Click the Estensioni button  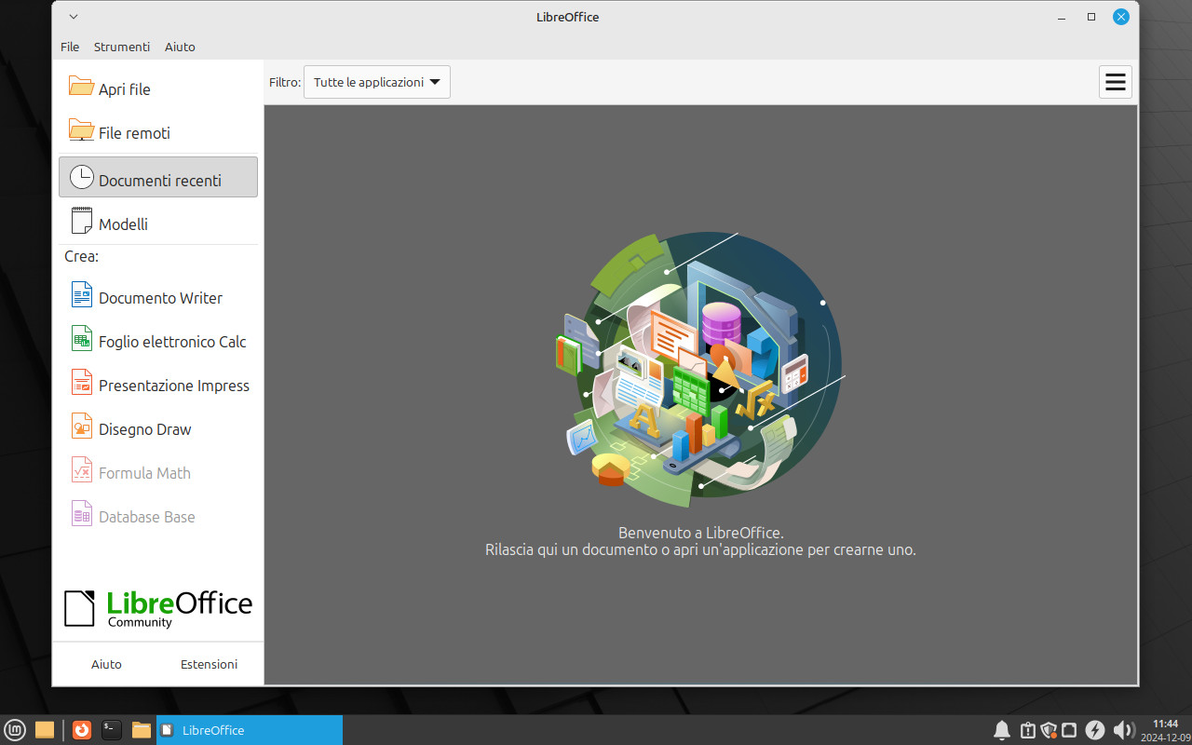click(209, 664)
